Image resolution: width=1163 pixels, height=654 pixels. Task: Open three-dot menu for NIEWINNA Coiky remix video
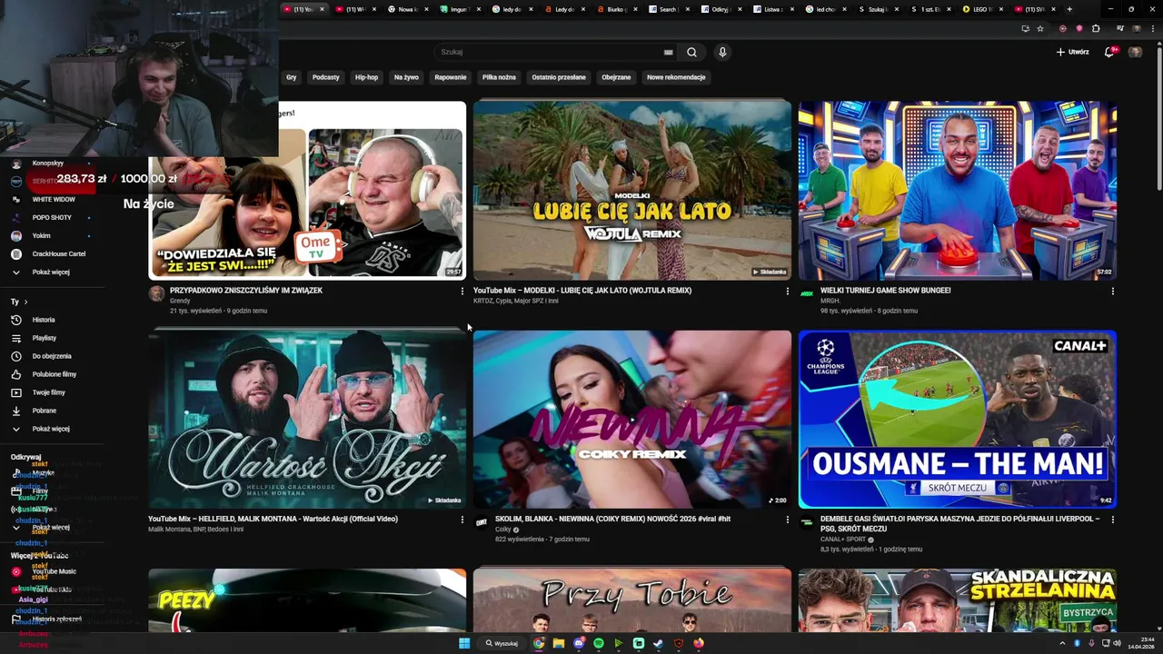click(787, 520)
